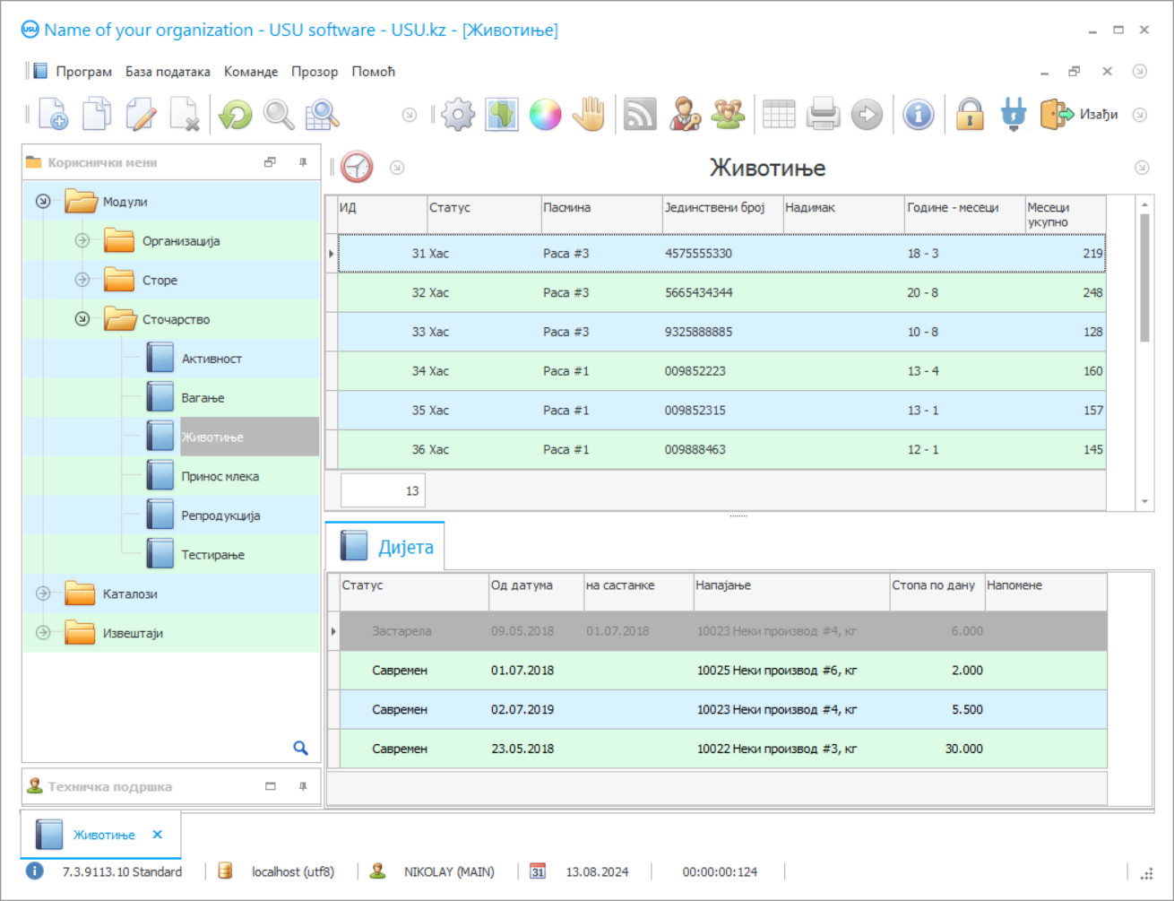Select the Принос млека tree item

pyautogui.click(x=220, y=477)
